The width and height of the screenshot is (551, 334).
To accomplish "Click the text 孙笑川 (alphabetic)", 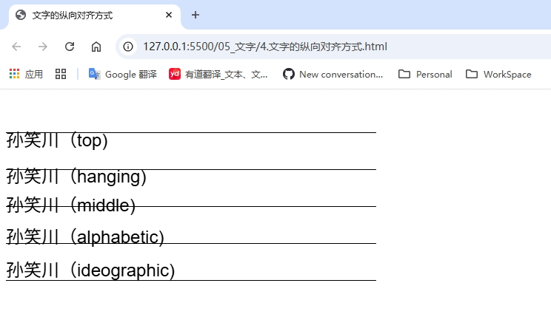I will click(85, 237).
